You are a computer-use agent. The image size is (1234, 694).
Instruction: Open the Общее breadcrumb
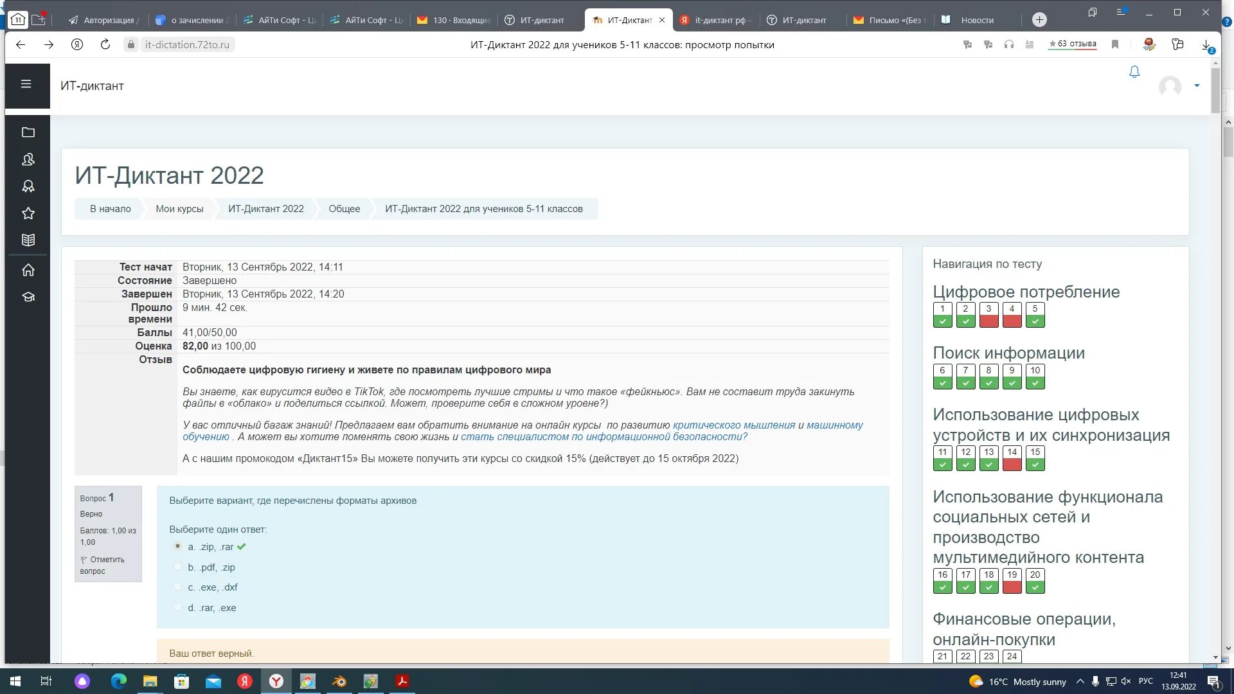pyautogui.click(x=344, y=209)
